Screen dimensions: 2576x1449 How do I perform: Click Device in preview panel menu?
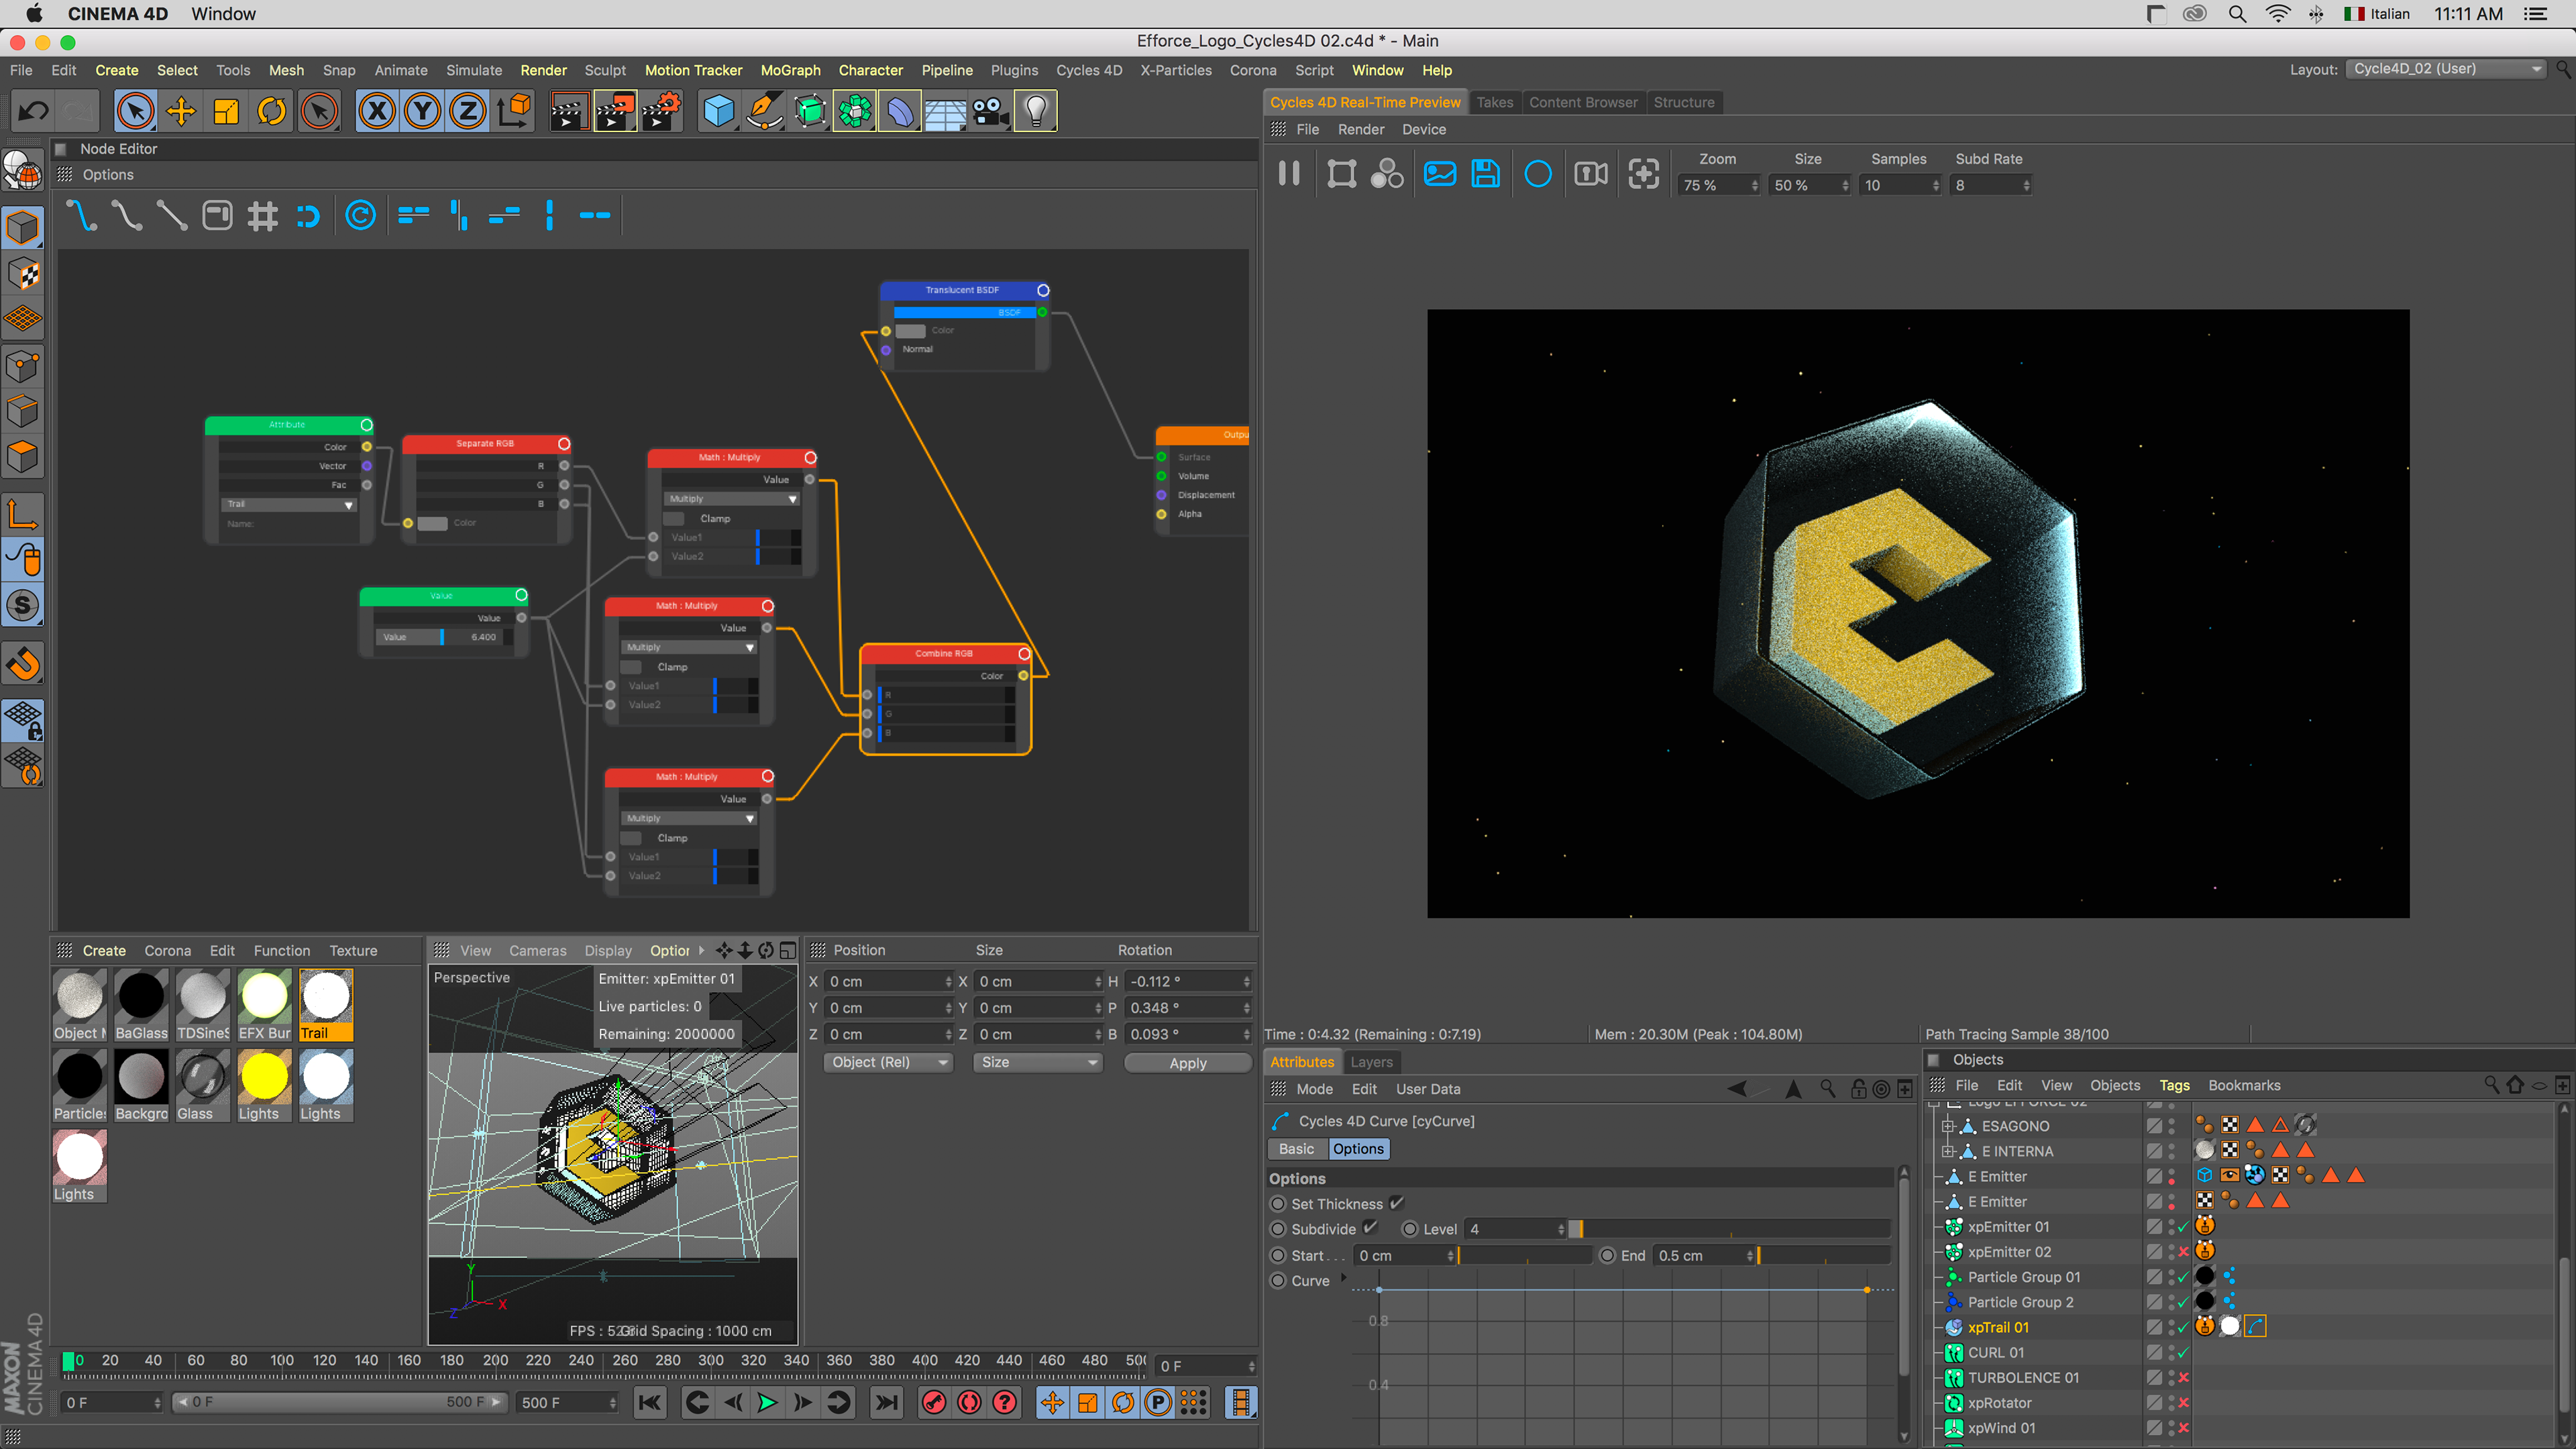[1424, 129]
